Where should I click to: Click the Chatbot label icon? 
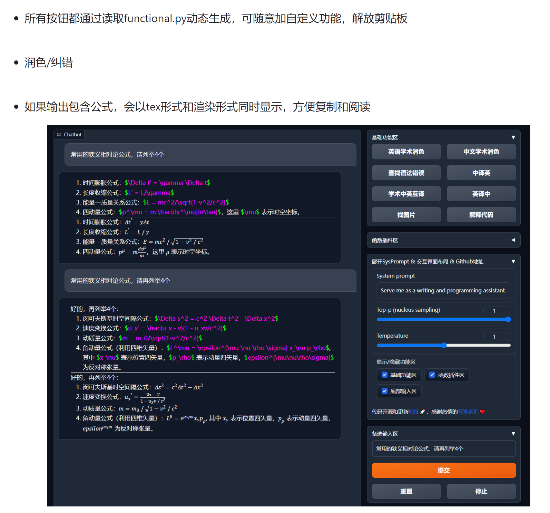coord(59,135)
